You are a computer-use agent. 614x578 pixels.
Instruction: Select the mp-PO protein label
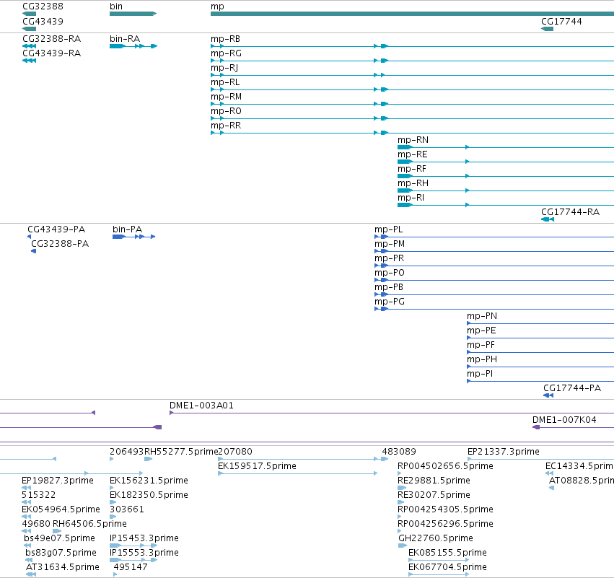(x=389, y=273)
